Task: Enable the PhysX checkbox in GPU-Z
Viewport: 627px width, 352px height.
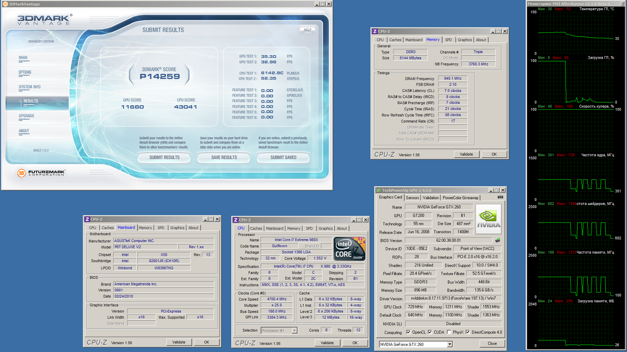Action: [449, 332]
